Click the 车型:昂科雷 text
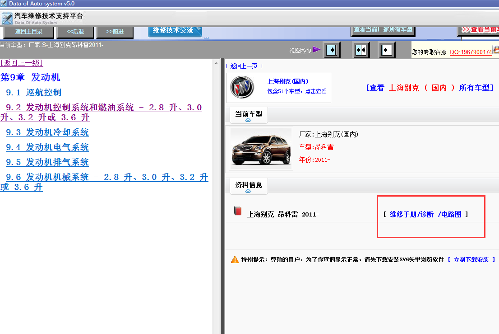 pyautogui.click(x=316, y=147)
